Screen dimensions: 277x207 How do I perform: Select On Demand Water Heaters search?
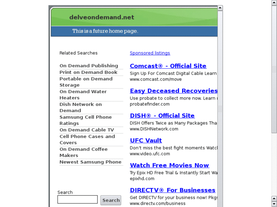point(83,95)
